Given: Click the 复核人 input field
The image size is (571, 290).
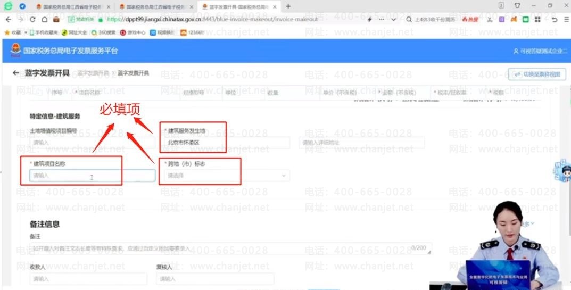Looking at the screenshot, I should tap(215, 279).
